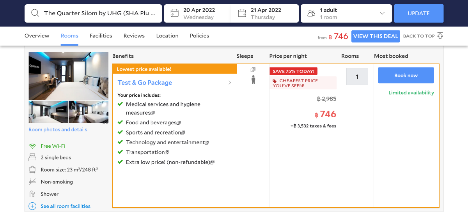Open Room photos and details link
The width and height of the screenshot is (468, 212).
[58, 130]
